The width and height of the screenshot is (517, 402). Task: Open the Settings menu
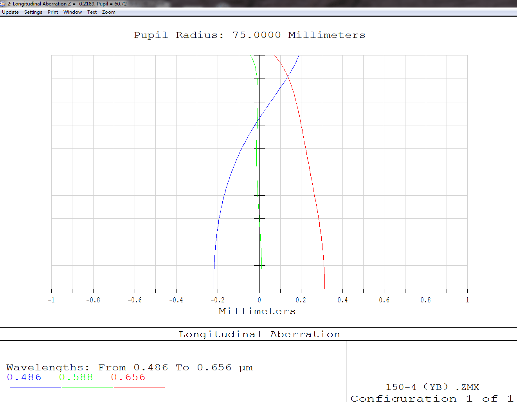point(33,12)
